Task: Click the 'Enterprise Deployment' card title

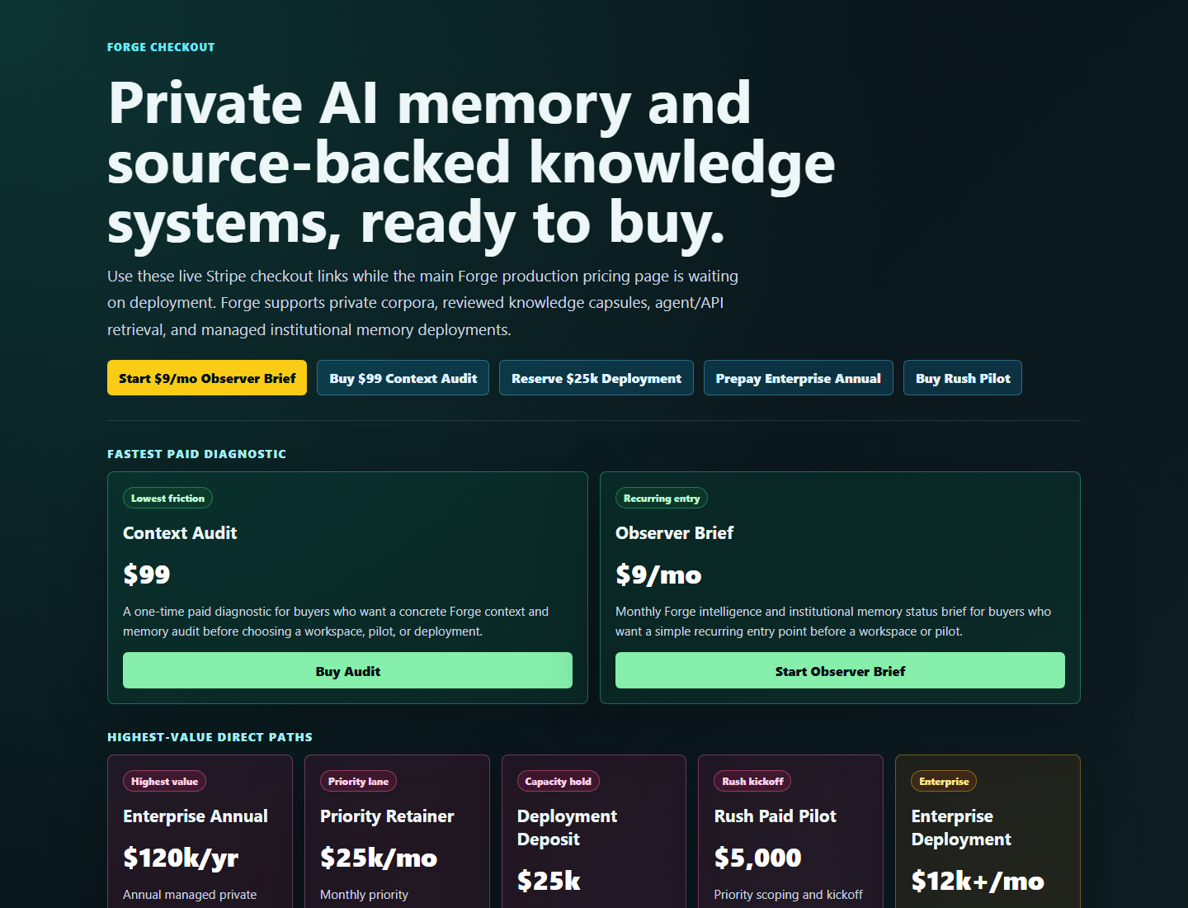Action: click(961, 828)
